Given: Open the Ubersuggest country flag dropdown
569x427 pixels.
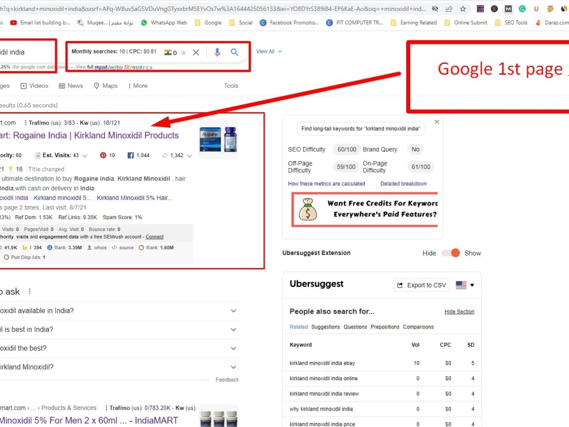Looking at the screenshot, I should [465, 285].
